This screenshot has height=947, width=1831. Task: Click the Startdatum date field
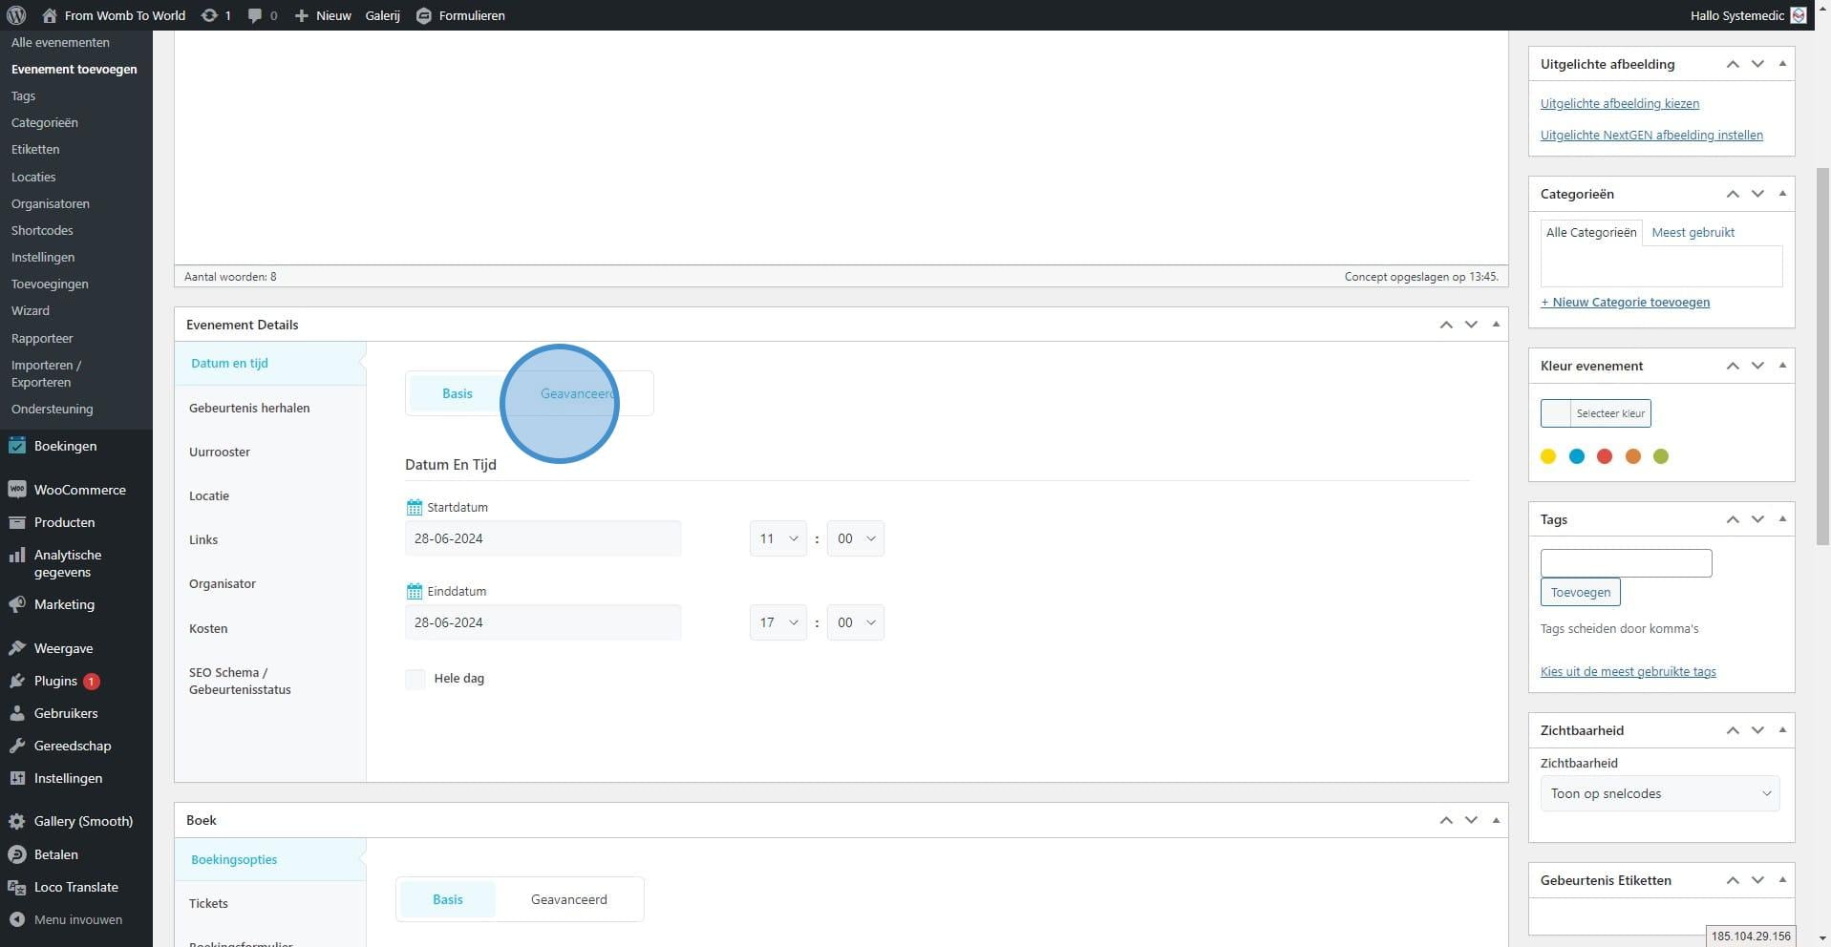pyautogui.click(x=543, y=538)
